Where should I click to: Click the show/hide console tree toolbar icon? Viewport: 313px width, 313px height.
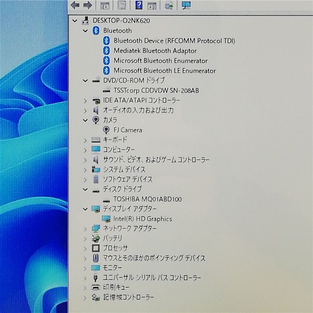[105, 5]
